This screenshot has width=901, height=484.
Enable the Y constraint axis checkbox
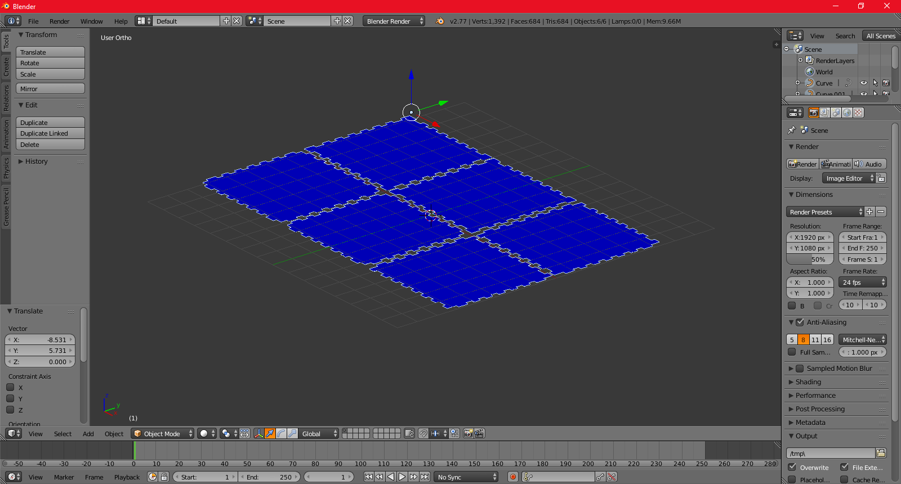(10, 398)
